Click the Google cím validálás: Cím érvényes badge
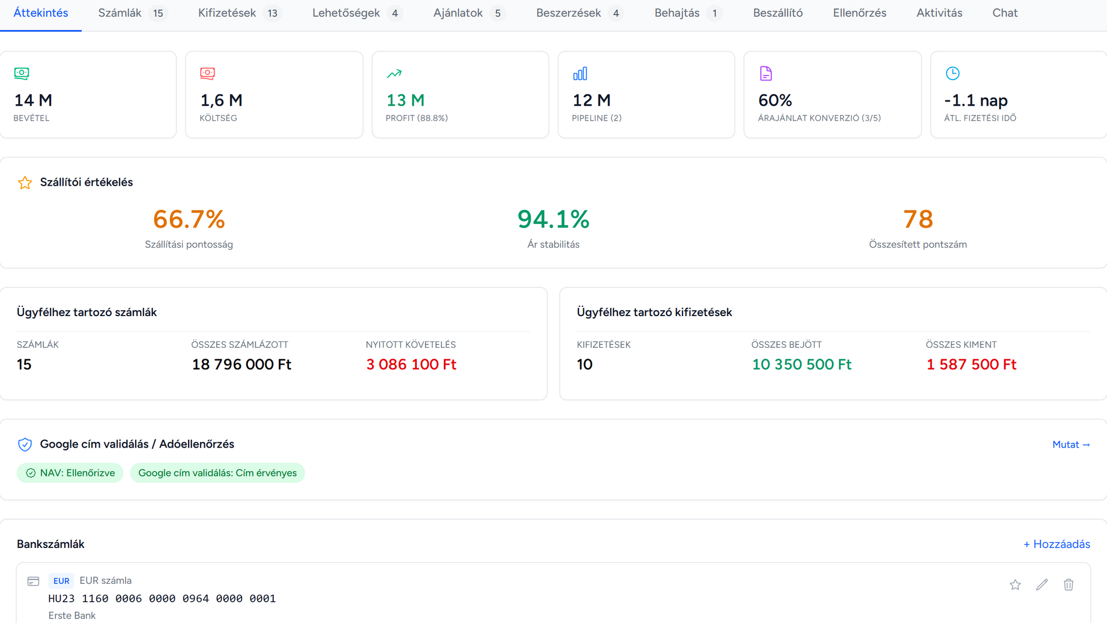1107x623 pixels. pyautogui.click(x=217, y=473)
